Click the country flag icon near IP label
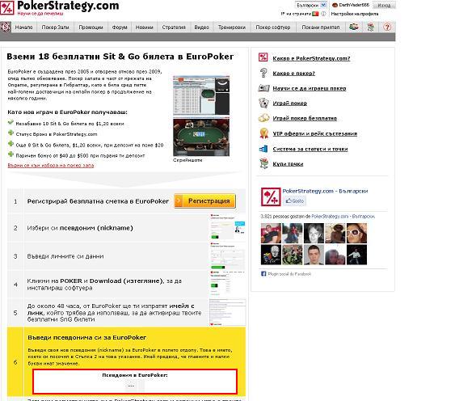 coord(315,14)
